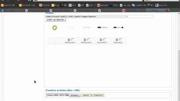Click the green up-folder arrow icon
180x101 pixels.
55,28
